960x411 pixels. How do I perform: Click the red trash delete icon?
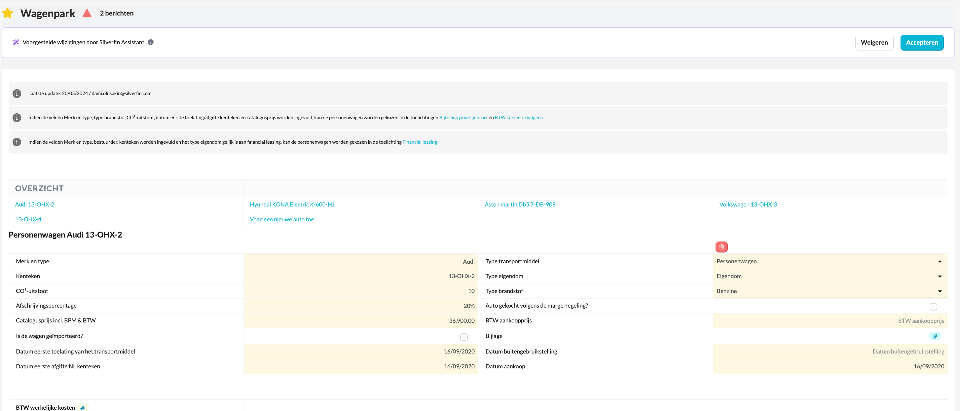click(721, 247)
